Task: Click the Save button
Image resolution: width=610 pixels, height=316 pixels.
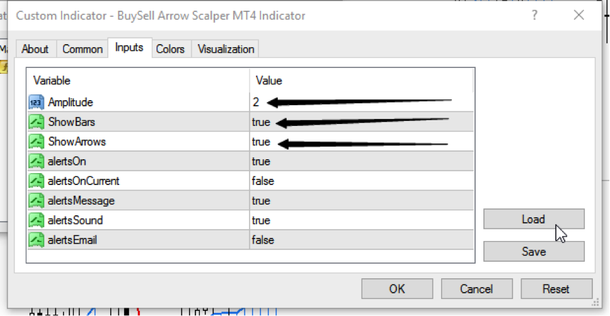Action: [x=534, y=252]
